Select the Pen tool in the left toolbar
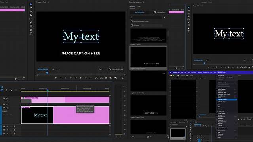 (x=31, y=22)
